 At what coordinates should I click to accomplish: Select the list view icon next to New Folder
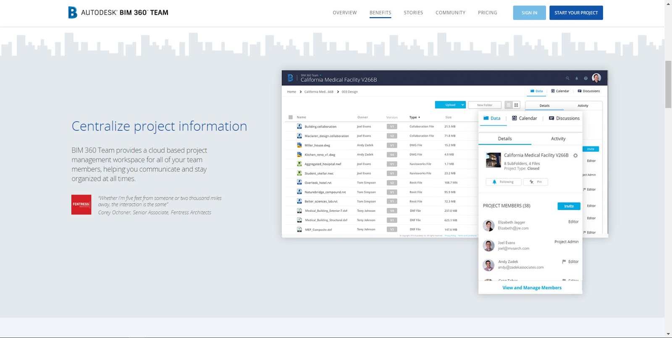click(x=508, y=105)
